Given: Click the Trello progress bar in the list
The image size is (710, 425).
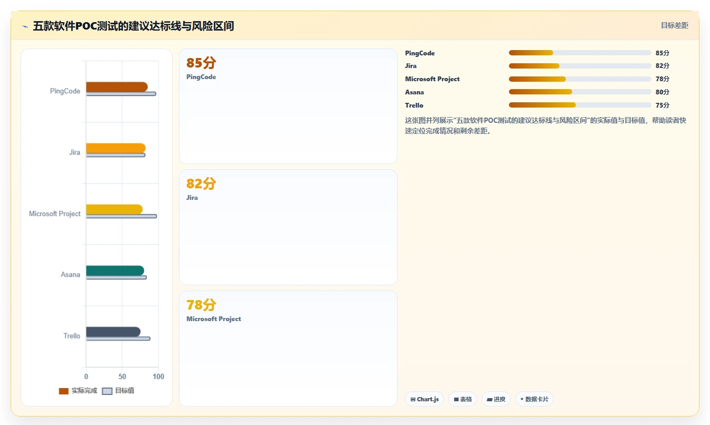Looking at the screenshot, I should 580,105.
